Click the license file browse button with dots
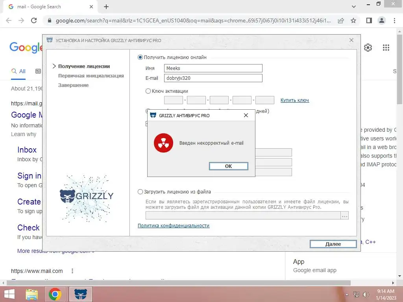The height and width of the screenshot is (302, 403). [345, 216]
